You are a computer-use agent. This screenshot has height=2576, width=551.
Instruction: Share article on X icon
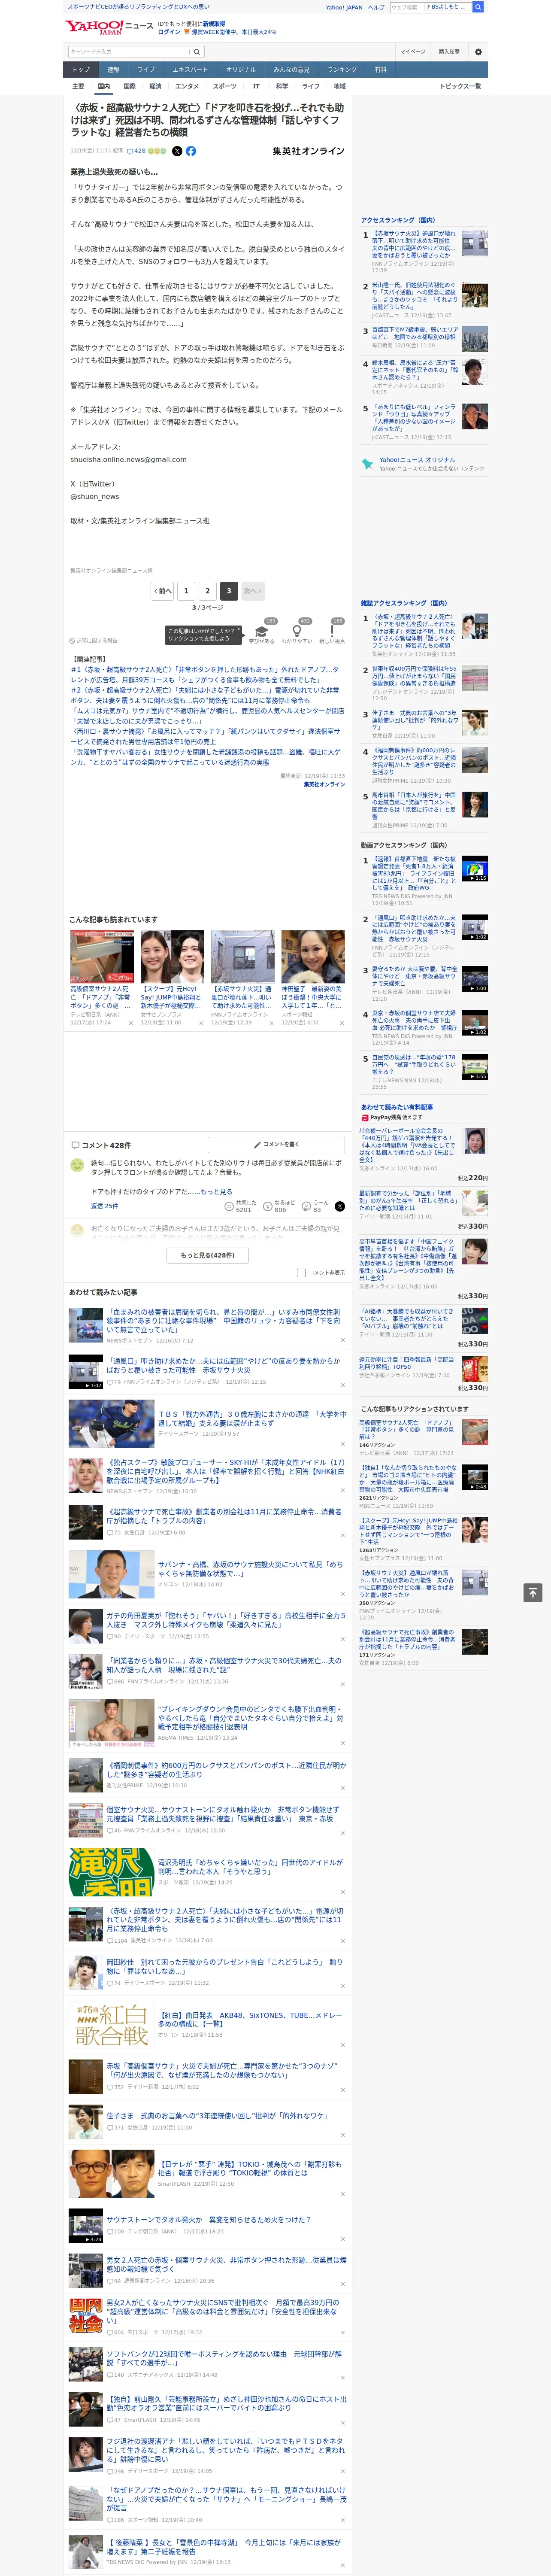(177, 151)
